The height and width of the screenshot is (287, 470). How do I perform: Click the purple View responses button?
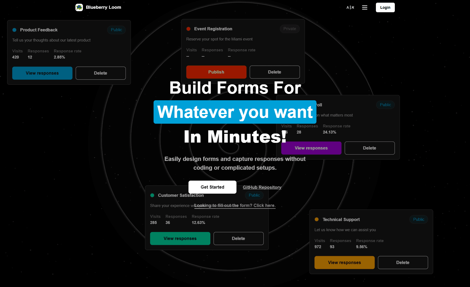(311, 148)
